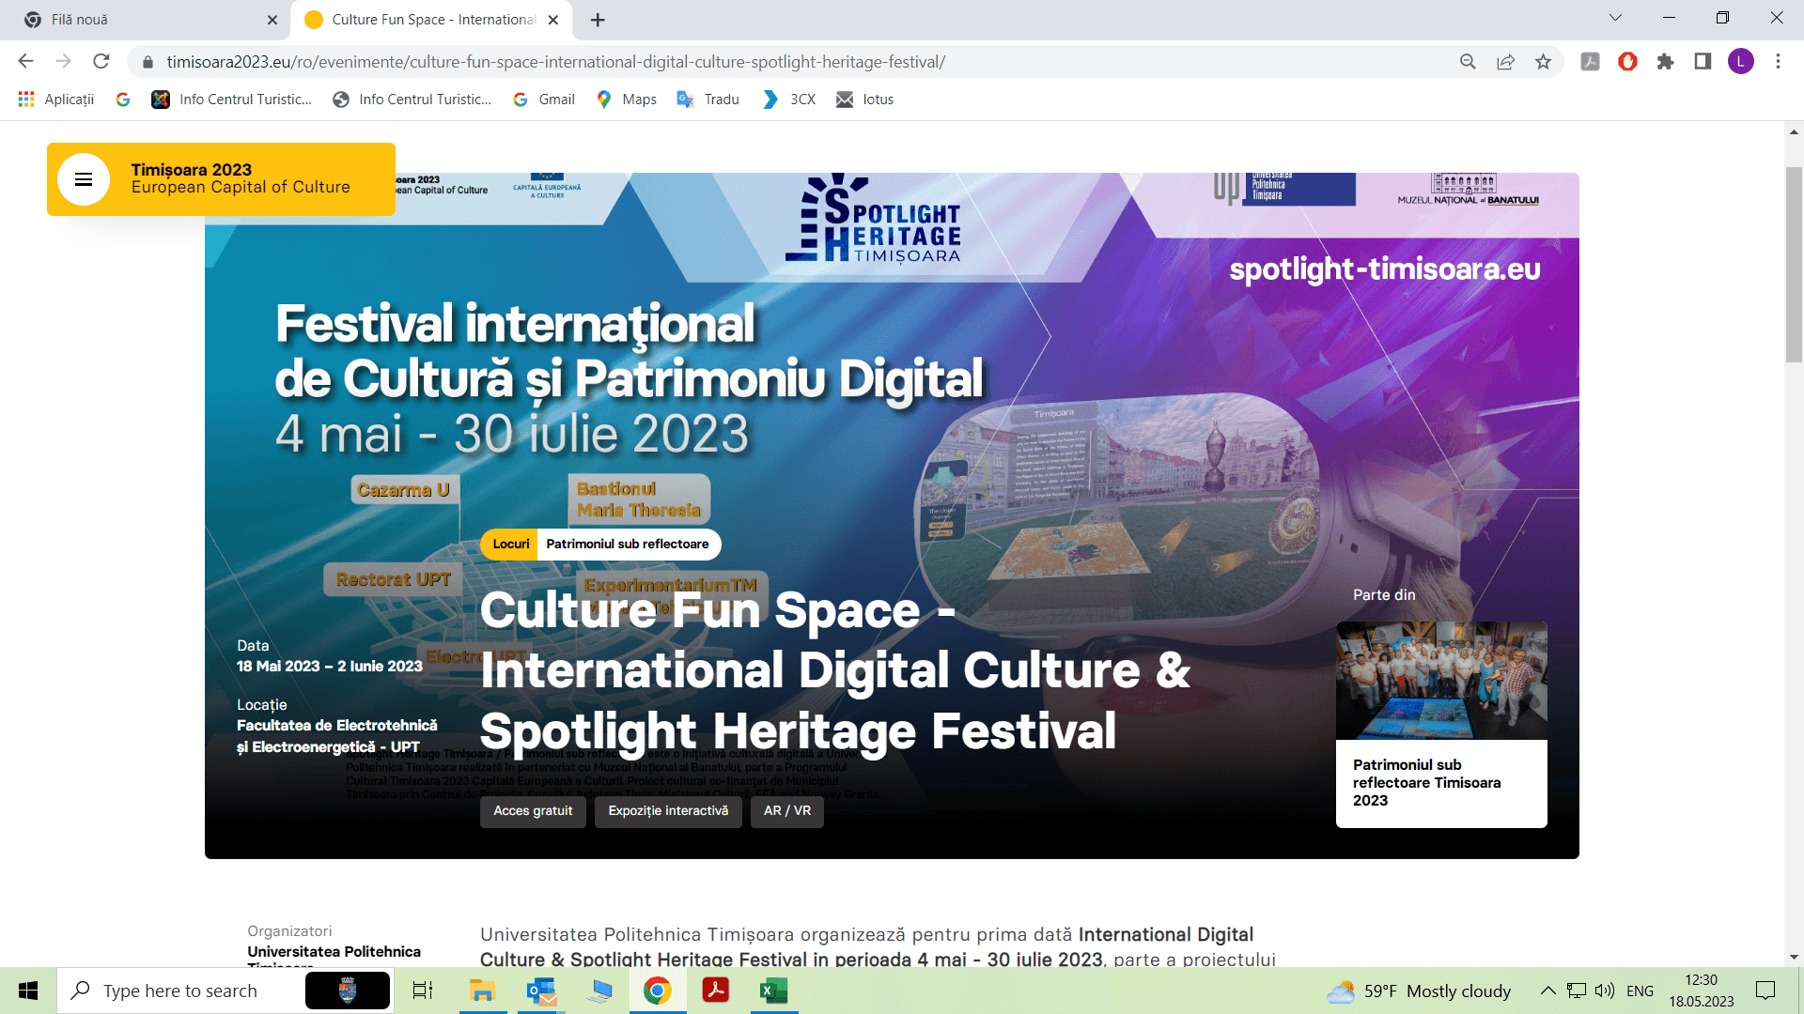Open the second Info Centrul Turistic bookmark
Image resolution: width=1804 pixels, height=1014 pixels.
412,100
